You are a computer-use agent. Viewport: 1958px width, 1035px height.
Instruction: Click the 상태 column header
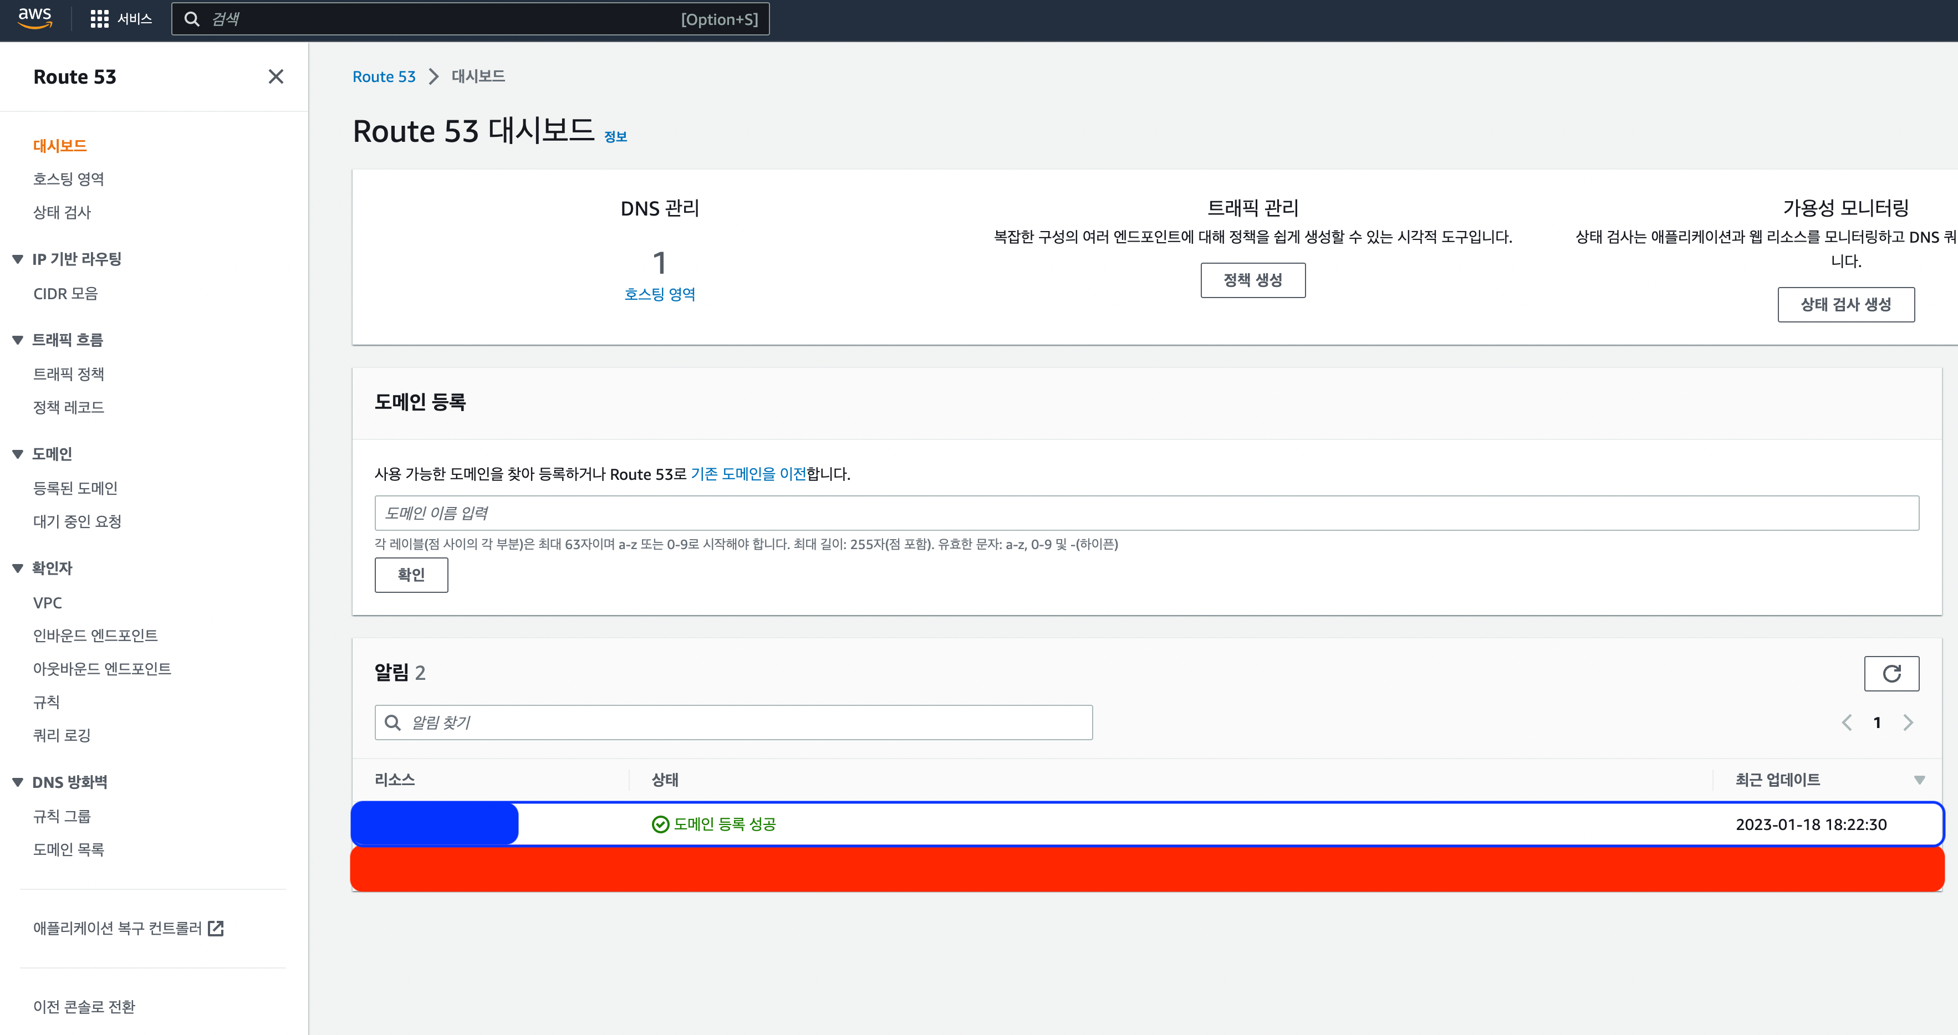pyautogui.click(x=665, y=781)
